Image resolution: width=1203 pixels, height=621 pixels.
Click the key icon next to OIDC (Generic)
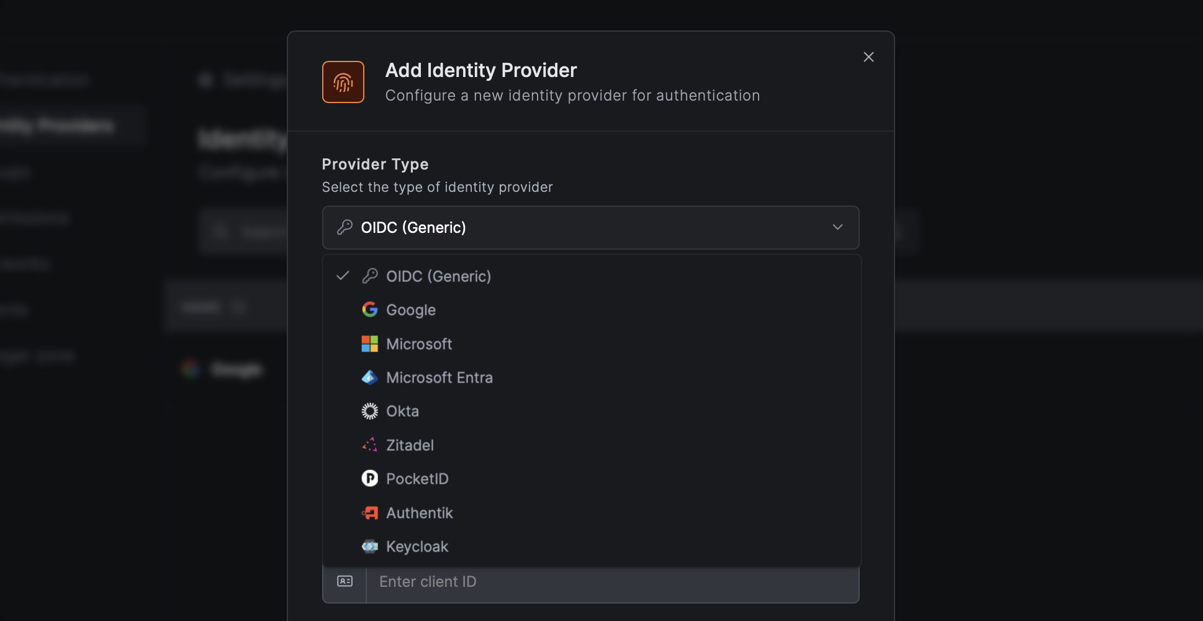point(343,227)
